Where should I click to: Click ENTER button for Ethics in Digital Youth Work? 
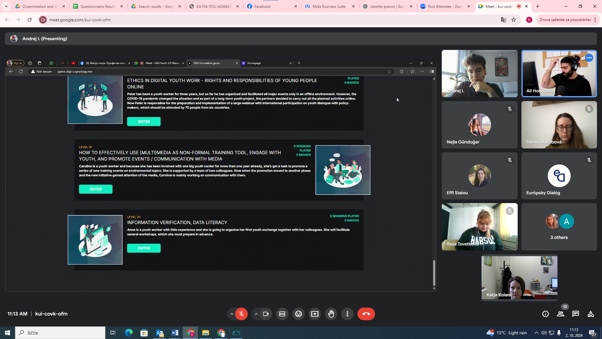click(144, 121)
